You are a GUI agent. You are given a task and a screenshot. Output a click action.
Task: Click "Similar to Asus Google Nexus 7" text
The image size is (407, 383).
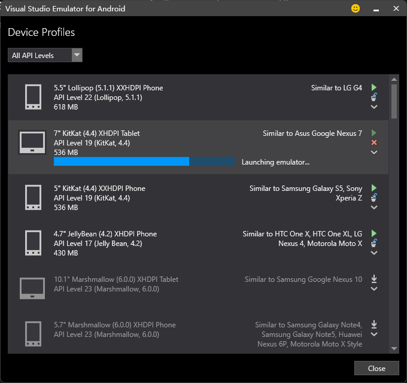[x=312, y=133]
